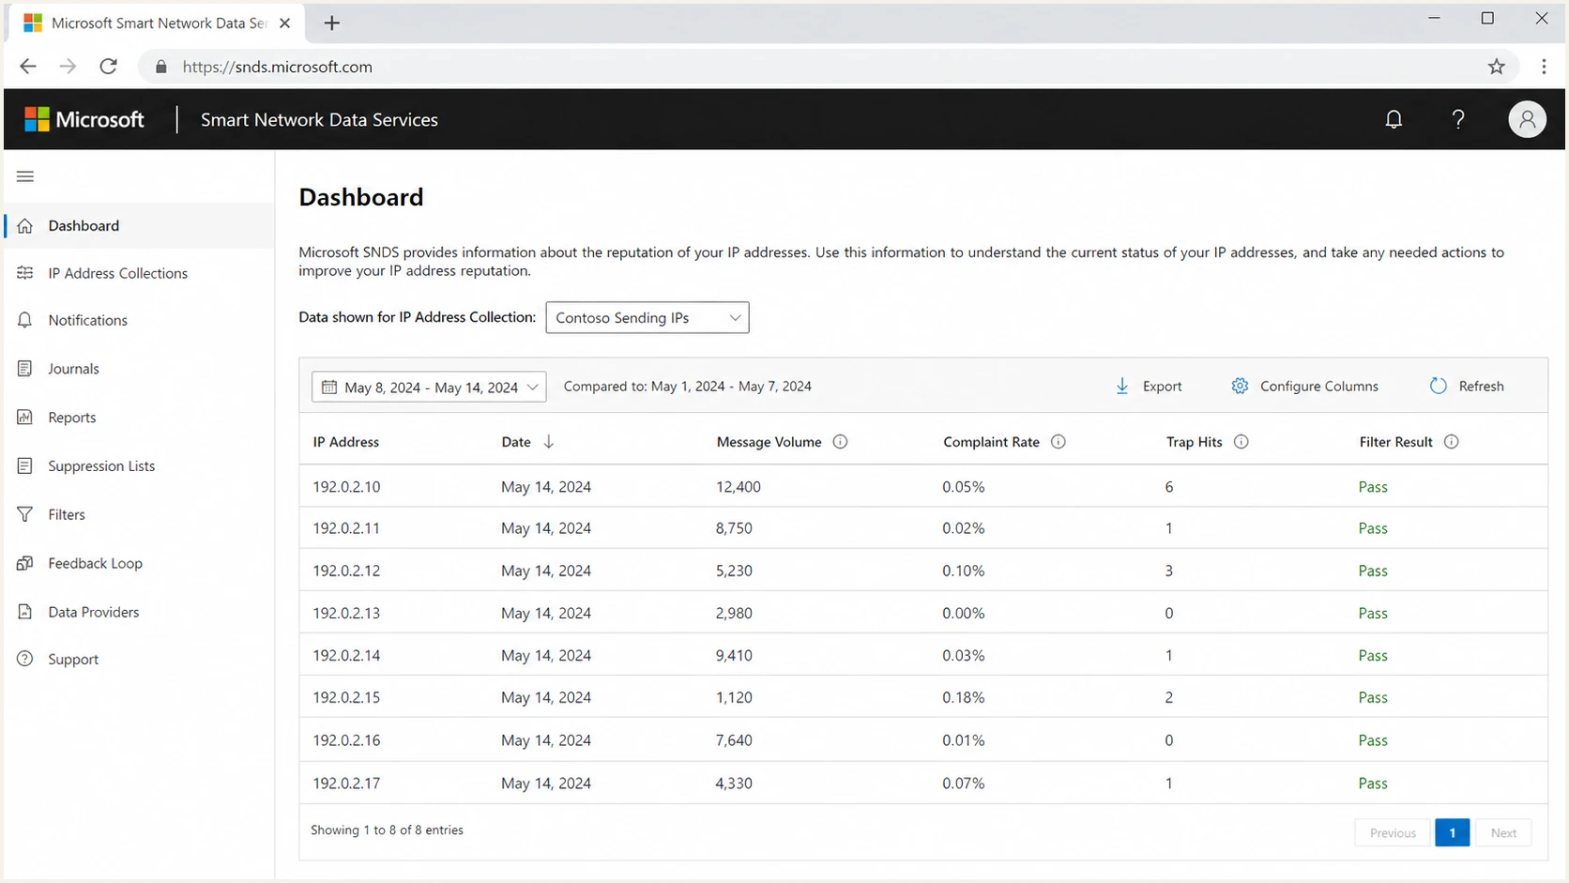Click the Notifications sidebar bell icon
The width and height of the screenshot is (1569, 883).
(25, 320)
